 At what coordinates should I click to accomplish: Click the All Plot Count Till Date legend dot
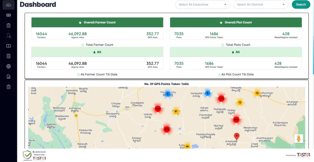tap(219, 75)
